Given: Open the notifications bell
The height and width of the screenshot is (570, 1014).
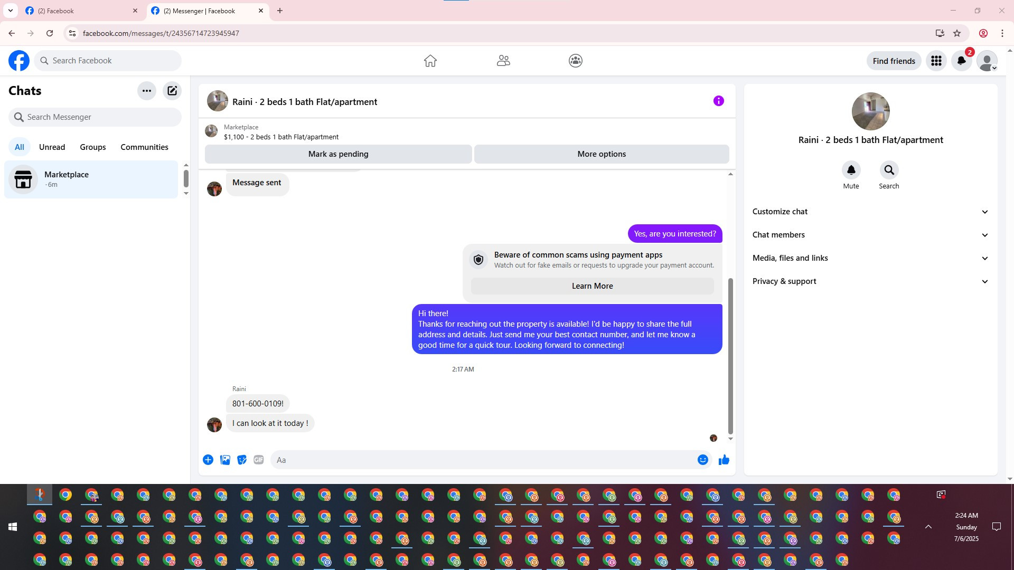Looking at the screenshot, I should coord(961,61).
